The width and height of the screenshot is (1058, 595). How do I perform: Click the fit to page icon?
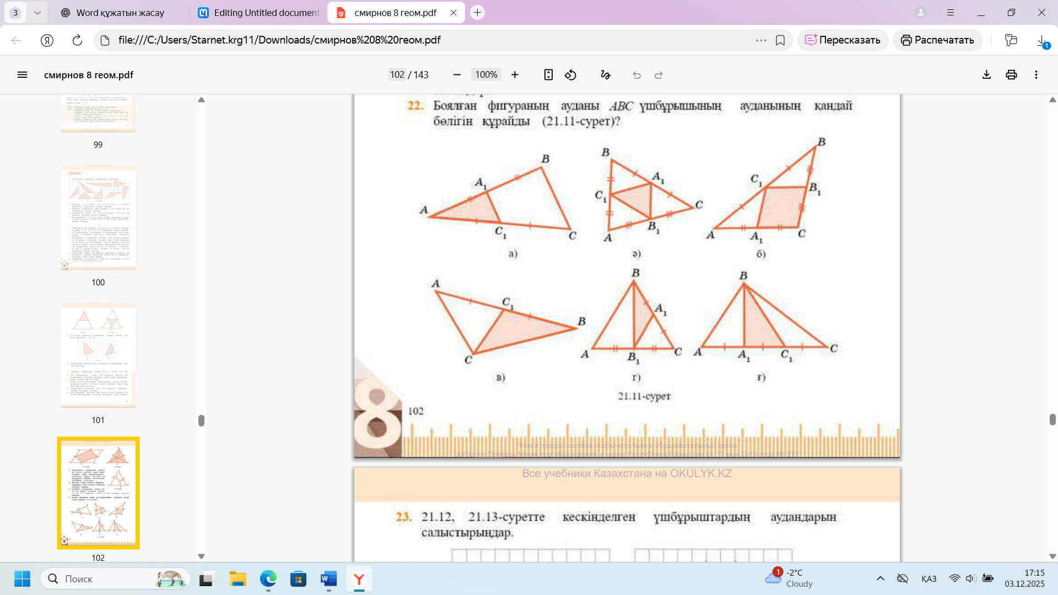[548, 75]
